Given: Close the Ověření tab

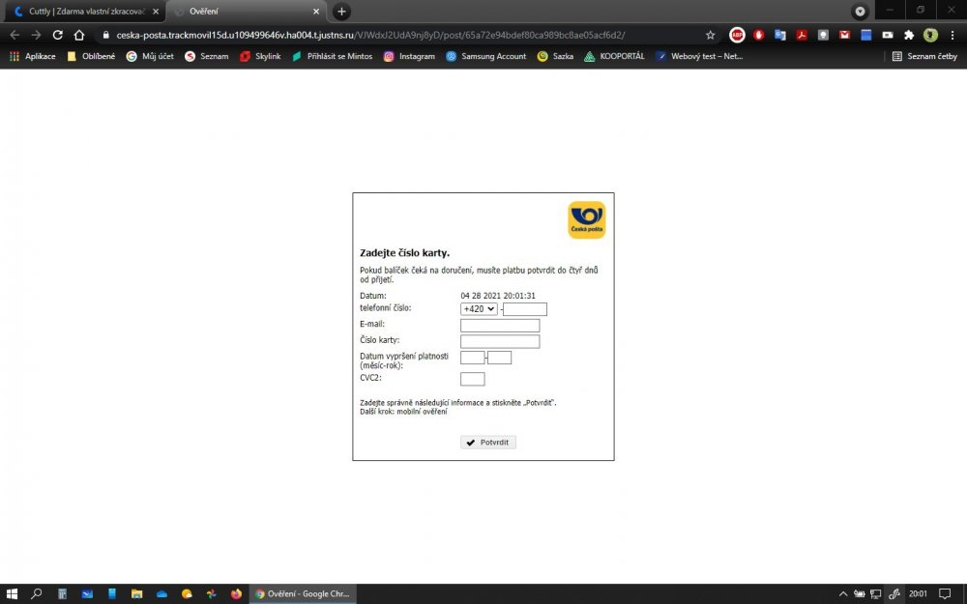Looking at the screenshot, I should [316, 11].
